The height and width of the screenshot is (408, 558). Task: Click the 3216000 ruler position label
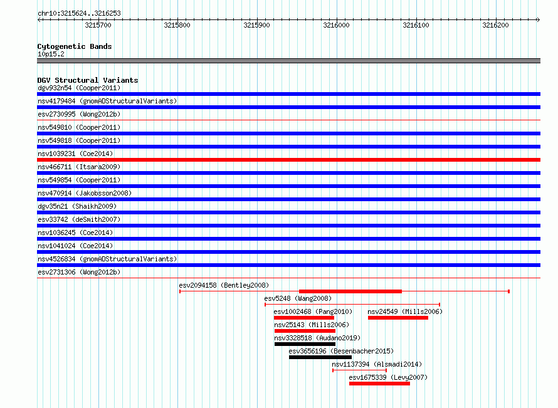[336, 25]
